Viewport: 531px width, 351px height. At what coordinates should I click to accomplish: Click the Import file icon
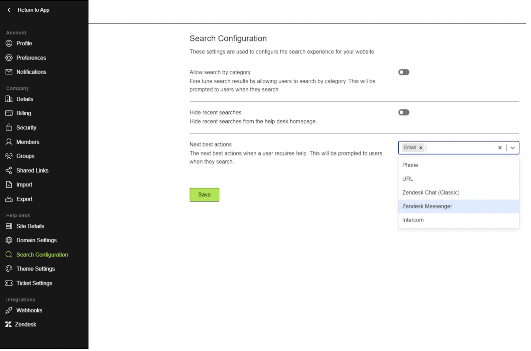(x=9, y=185)
